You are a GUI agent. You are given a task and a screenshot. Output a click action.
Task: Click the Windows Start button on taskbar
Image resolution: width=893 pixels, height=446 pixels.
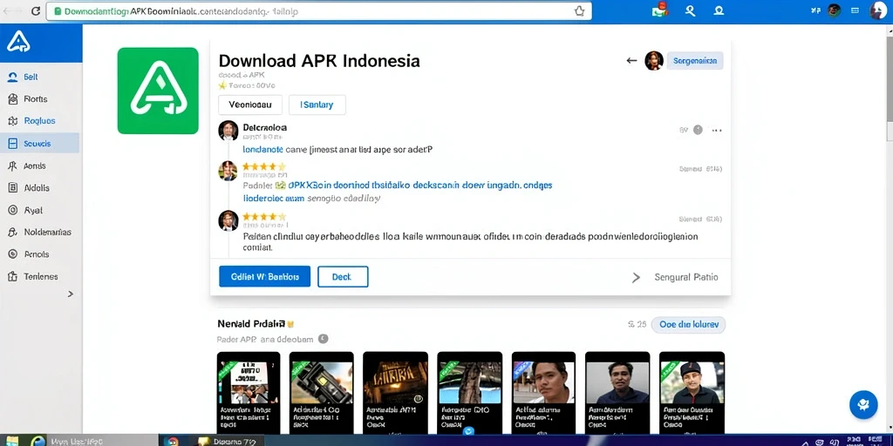tap(12, 441)
